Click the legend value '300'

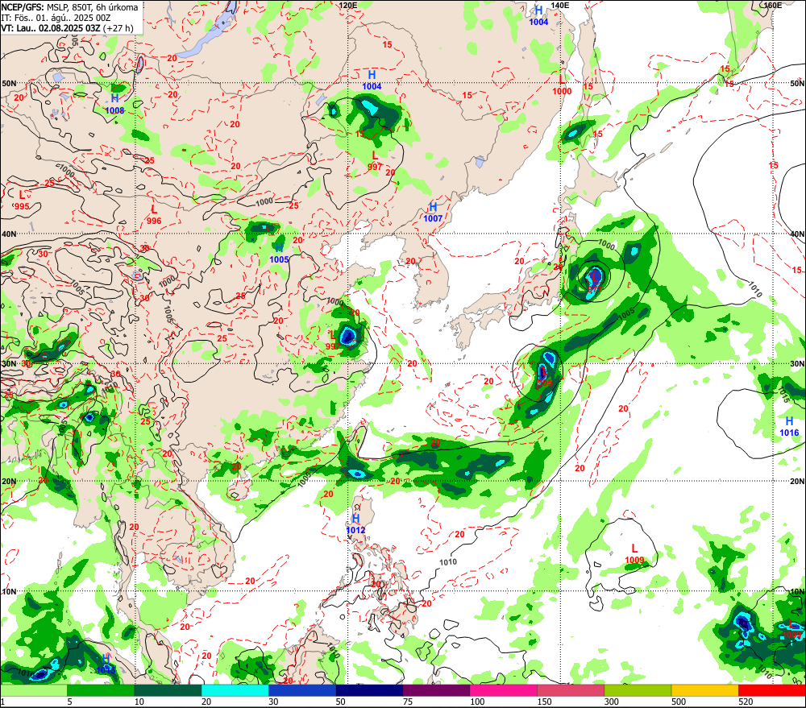[x=611, y=702]
